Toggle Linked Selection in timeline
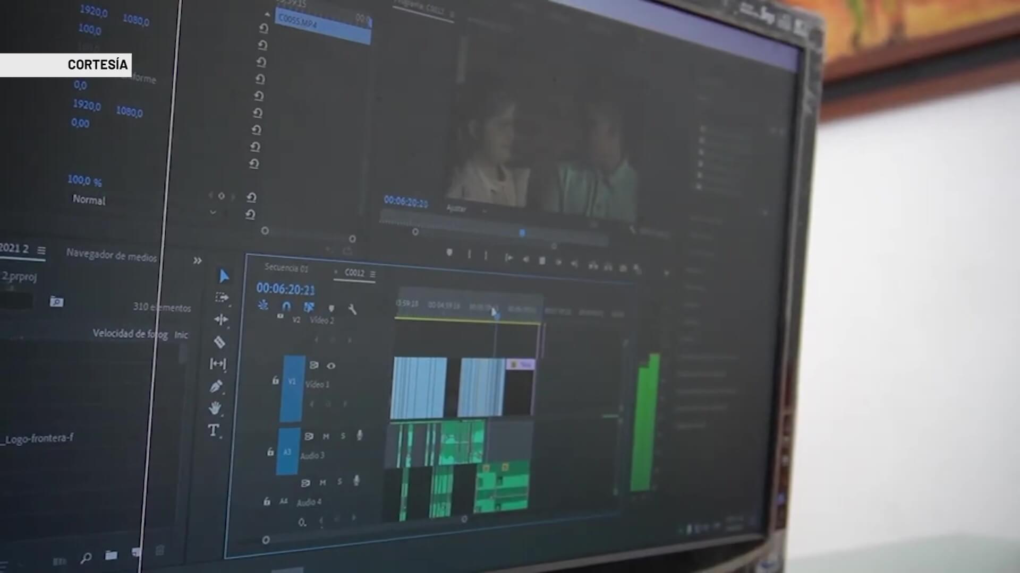1020x573 pixels. pyautogui.click(x=309, y=307)
